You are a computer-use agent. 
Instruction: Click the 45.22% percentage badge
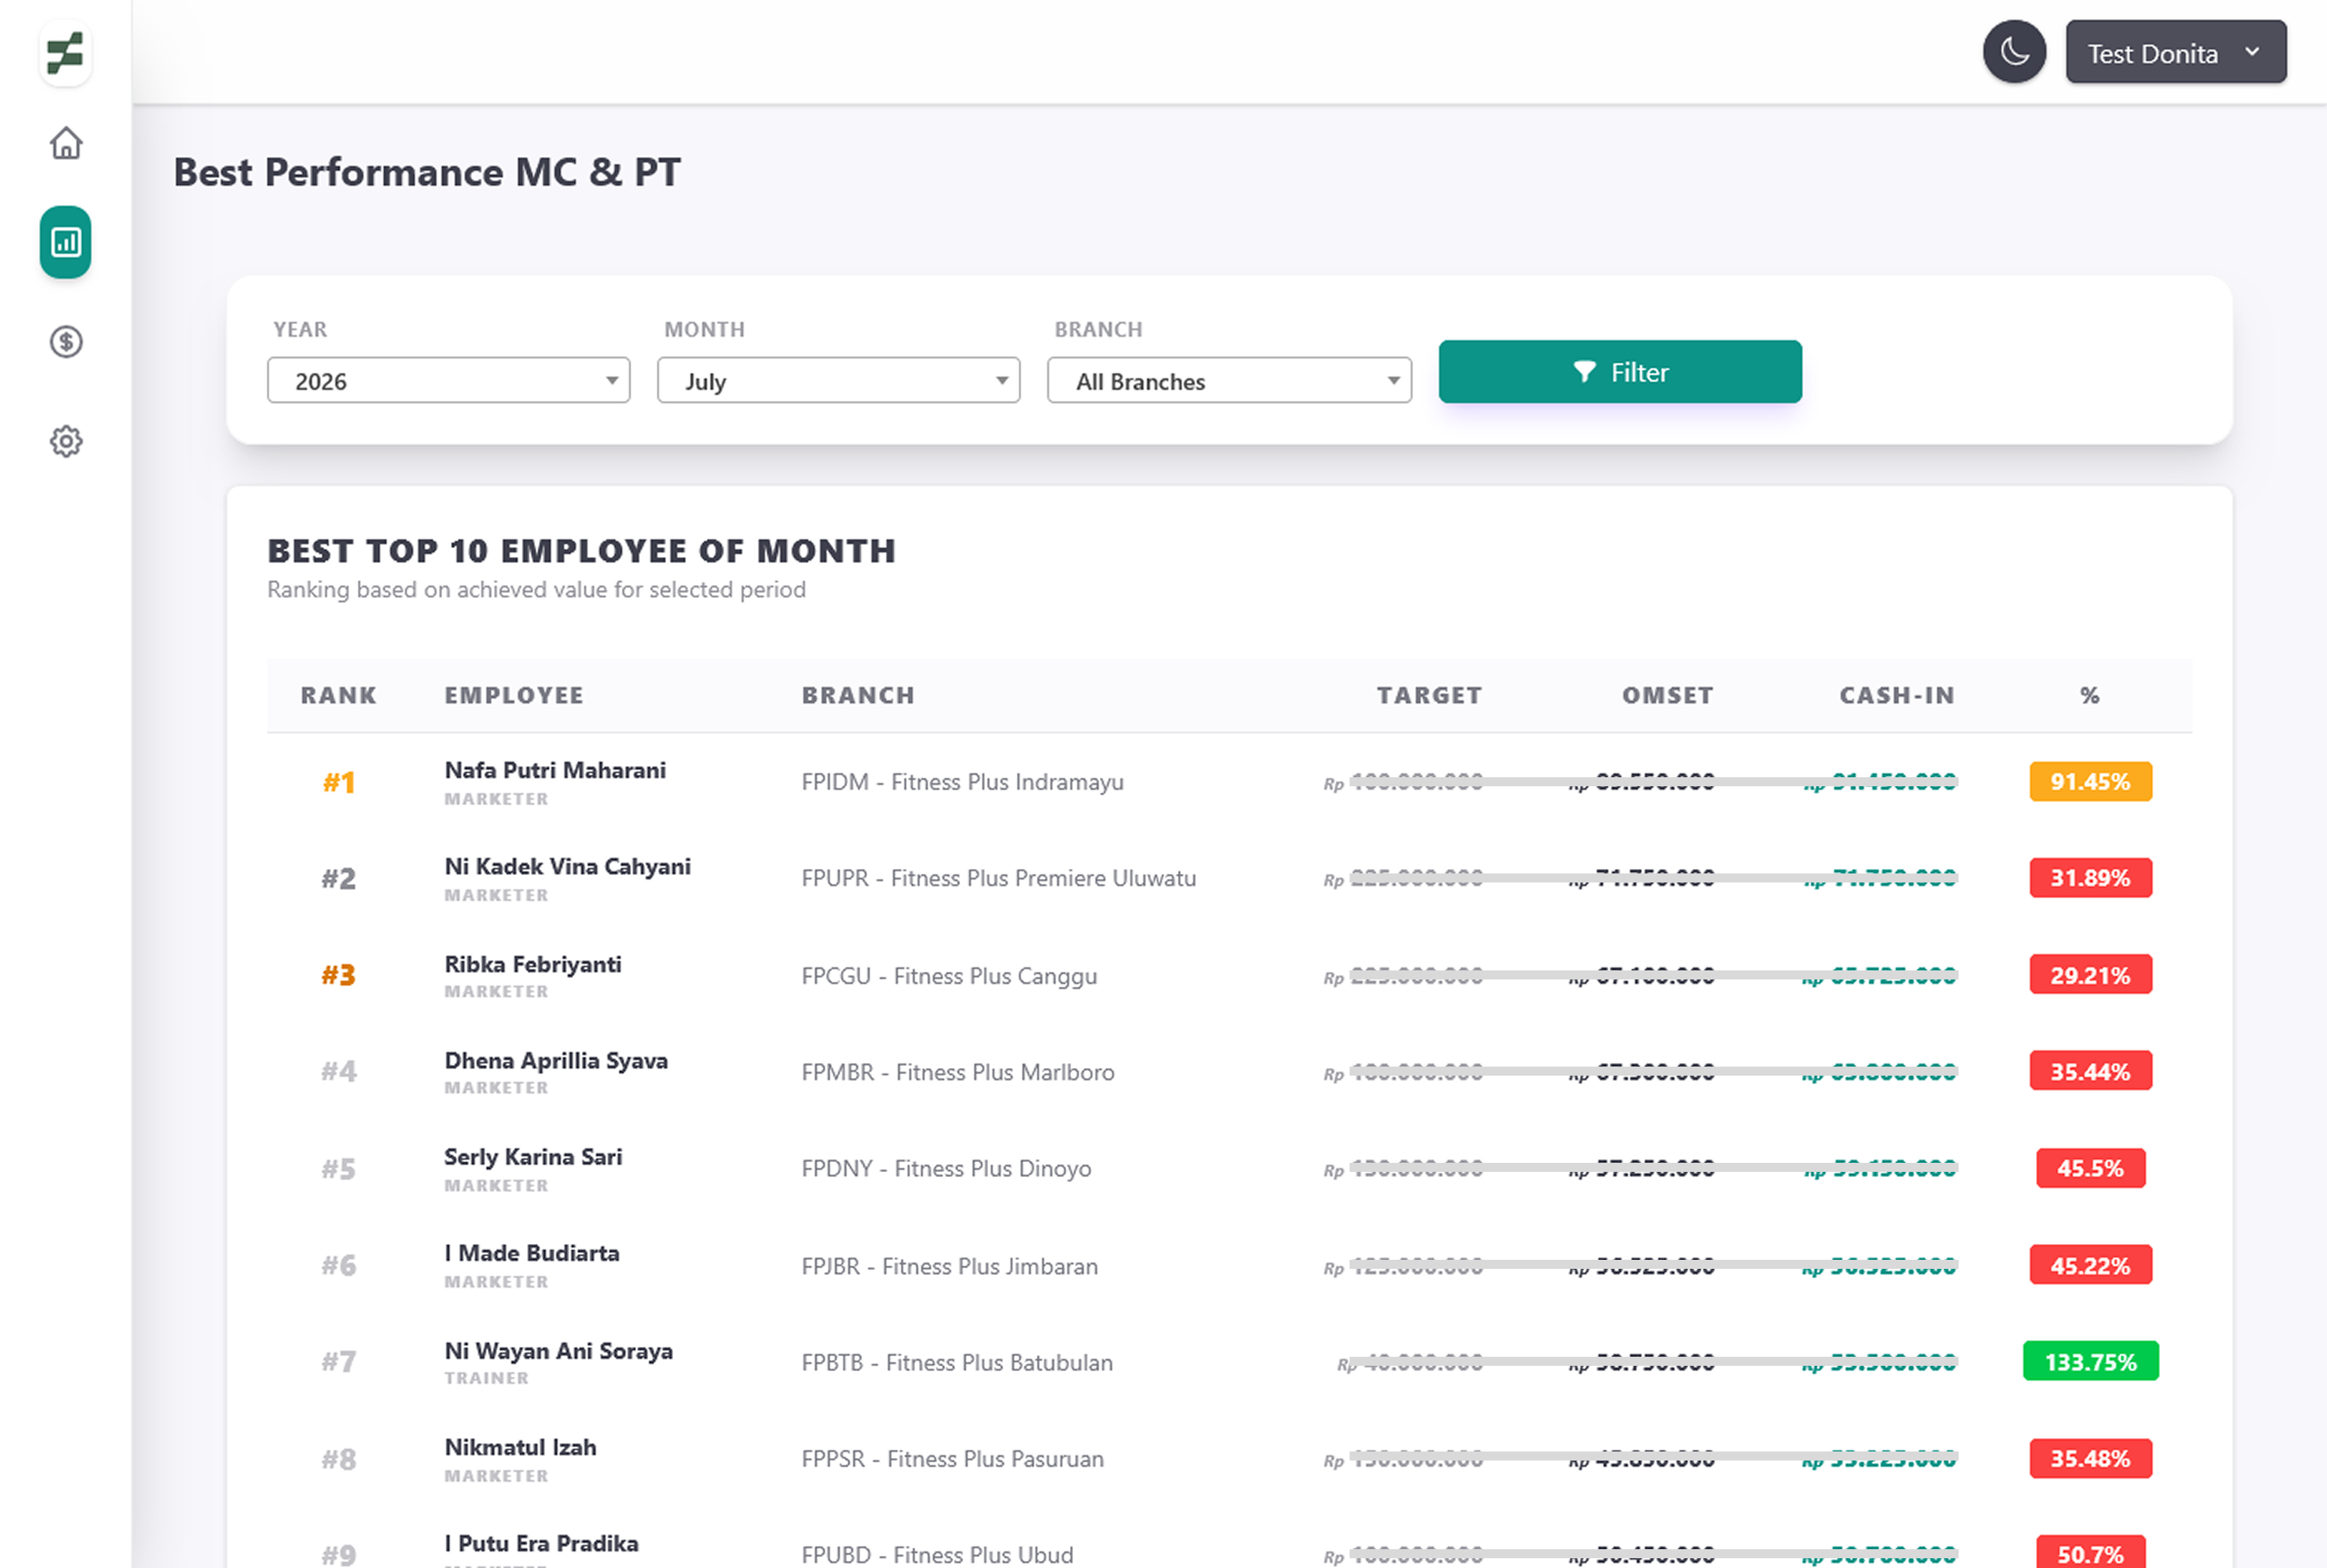(x=2090, y=1265)
